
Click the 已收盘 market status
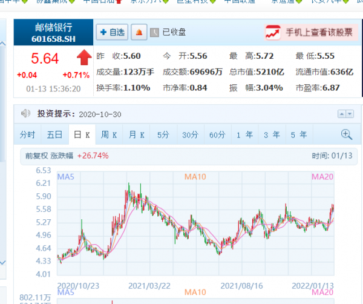(x=174, y=32)
